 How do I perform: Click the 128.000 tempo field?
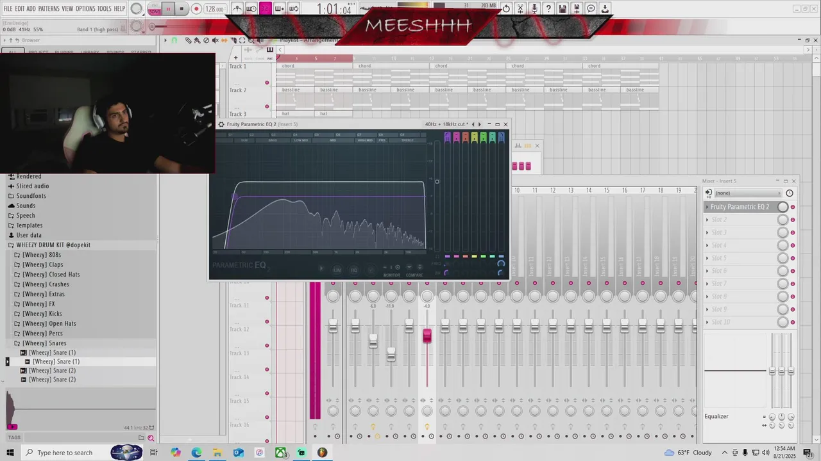pyautogui.click(x=215, y=10)
